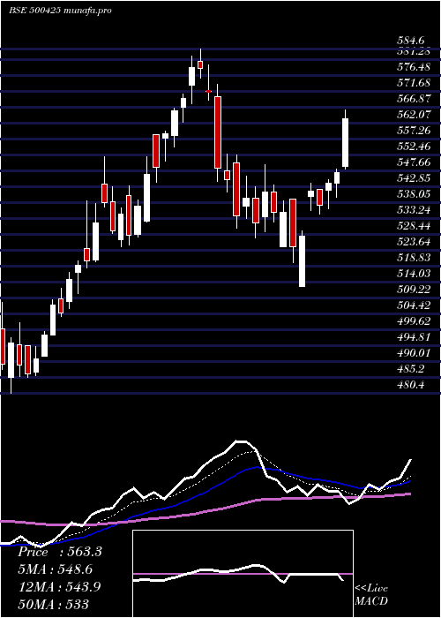441x618 pixels.
Task: Select the 514.03 price axis label
Action: pos(414,274)
